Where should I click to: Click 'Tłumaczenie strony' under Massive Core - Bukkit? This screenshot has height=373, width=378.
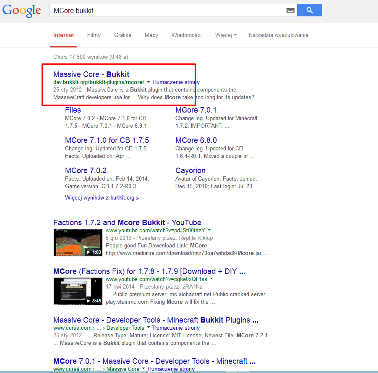click(x=176, y=82)
